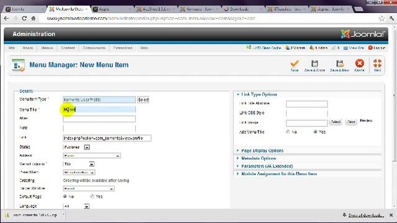397x223 pixels.
Task: Click the Link Image input field
Action: 306,123
